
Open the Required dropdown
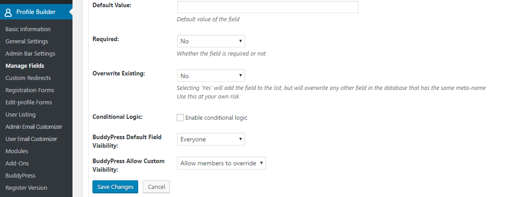click(211, 41)
